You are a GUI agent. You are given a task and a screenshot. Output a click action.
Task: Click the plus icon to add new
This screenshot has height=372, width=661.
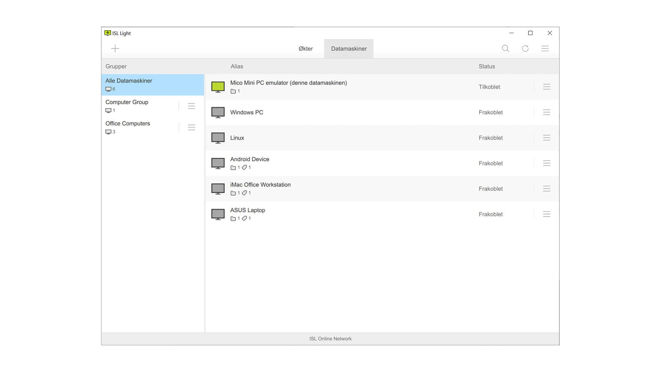(x=115, y=49)
